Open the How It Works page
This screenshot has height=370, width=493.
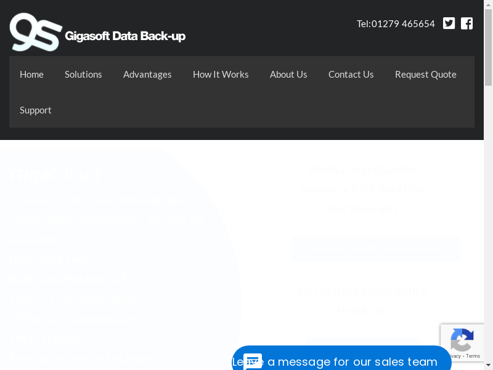(x=221, y=74)
